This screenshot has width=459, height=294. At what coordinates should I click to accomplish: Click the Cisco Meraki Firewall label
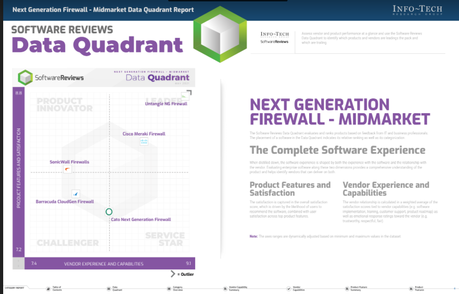(x=144, y=134)
